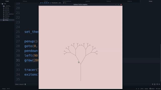The width and height of the screenshot is (161, 90).
Task: Click the UTF-8 encoding selector
Action: [142, 89]
